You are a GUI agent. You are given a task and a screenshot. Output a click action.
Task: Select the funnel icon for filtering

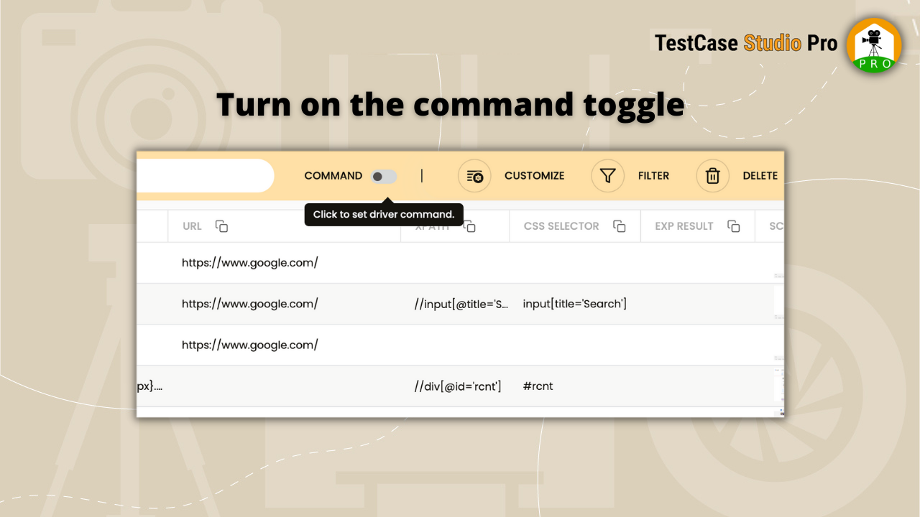coord(608,176)
